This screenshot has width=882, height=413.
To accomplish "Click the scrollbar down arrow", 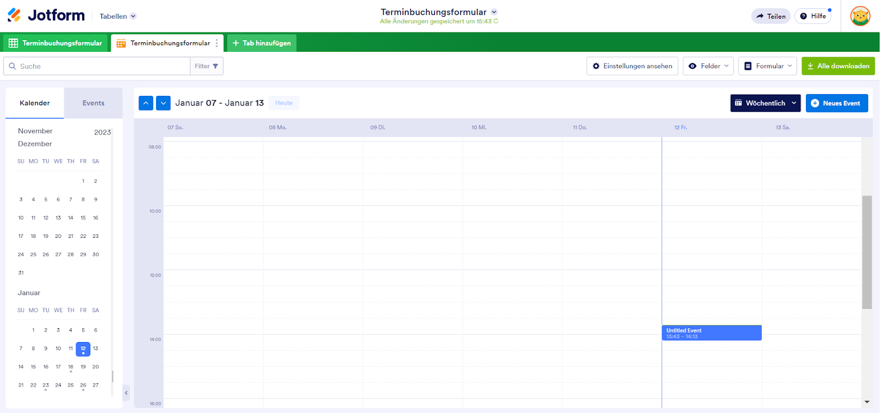I will pyautogui.click(x=867, y=402).
